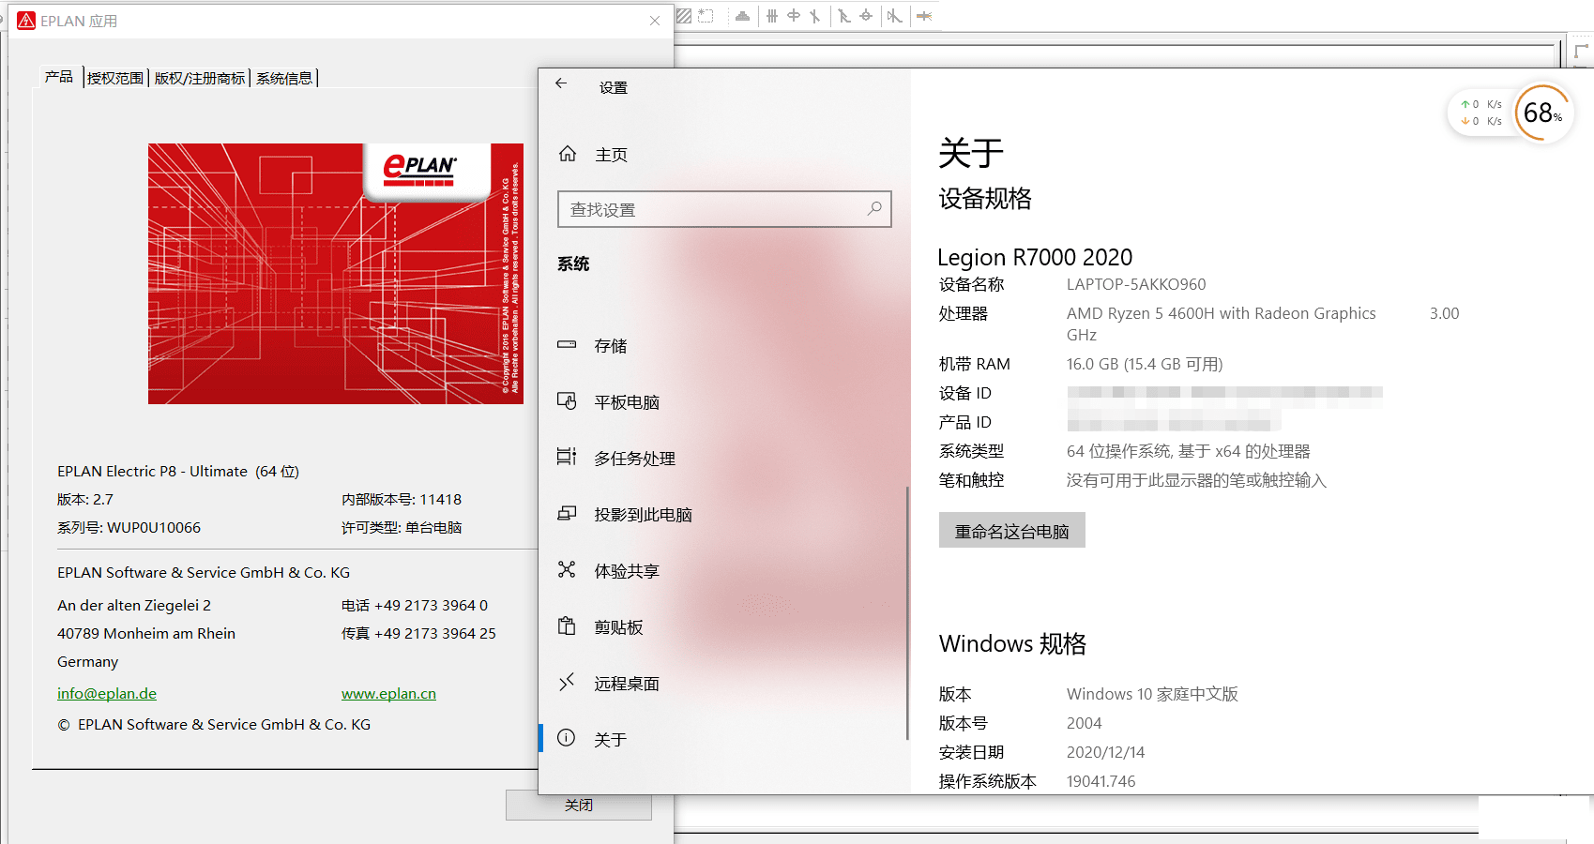Click the network speed K/s indicator

[x=1481, y=113]
